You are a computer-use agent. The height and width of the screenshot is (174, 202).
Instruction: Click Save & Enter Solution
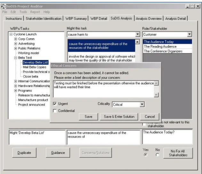click(x=119, y=117)
